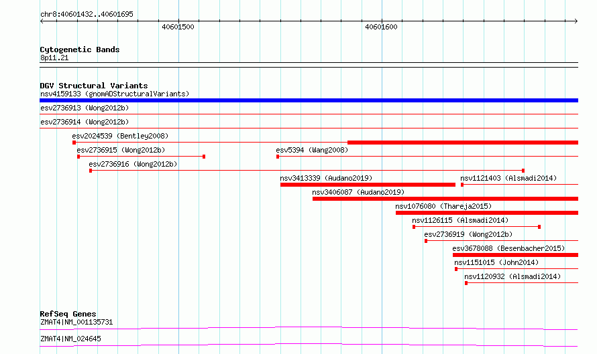Click the nsv1126115 right endpoint marker

click(539, 227)
